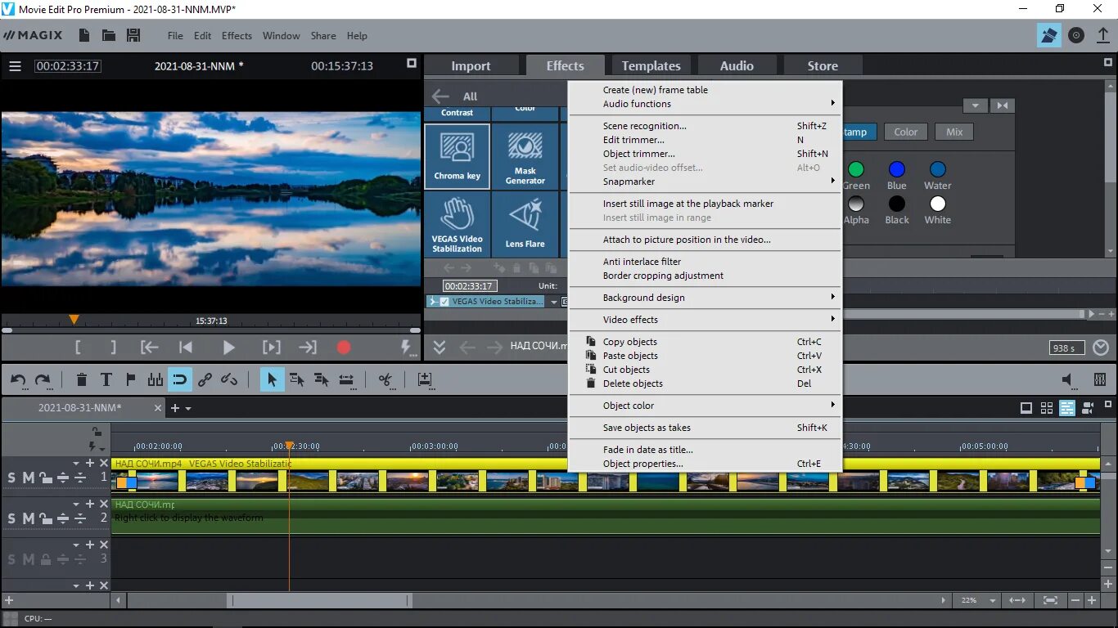Open the Mask Generator effect
The height and width of the screenshot is (628, 1118).
pyautogui.click(x=524, y=155)
